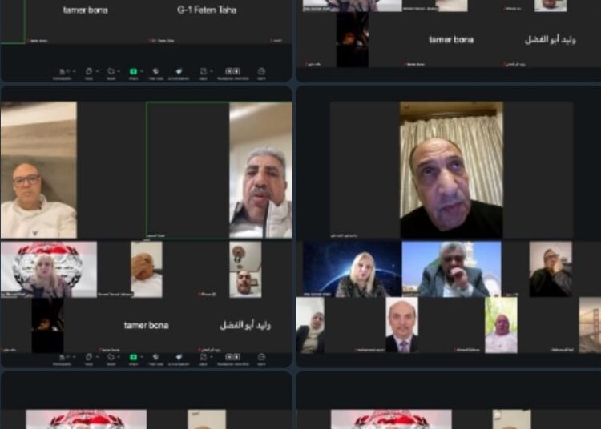The width and height of the screenshot is (601, 429).
Task: Open More in the middle-left Zoom window toolbar
Action: (x=261, y=359)
